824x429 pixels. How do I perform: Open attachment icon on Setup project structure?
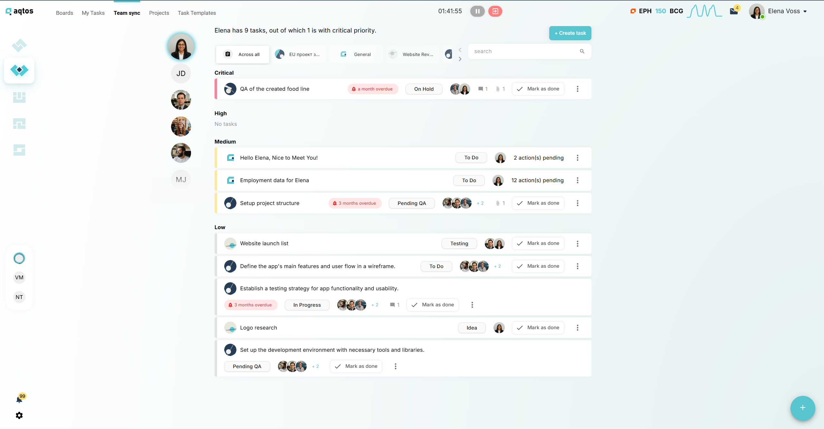click(x=500, y=203)
